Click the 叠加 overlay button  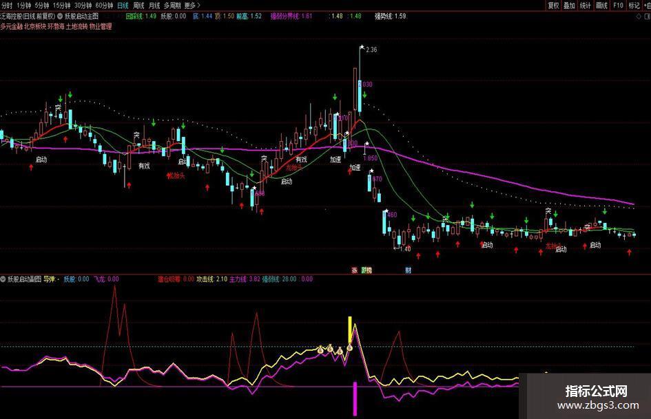click(x=569, y=6)
